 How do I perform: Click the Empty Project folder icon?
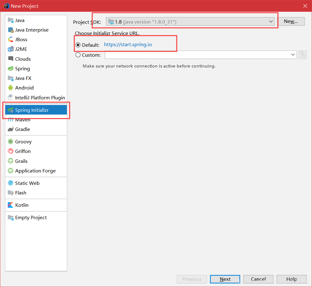click(11, 217)
